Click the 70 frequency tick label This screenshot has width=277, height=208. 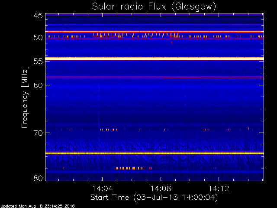(x=38, y=133)
